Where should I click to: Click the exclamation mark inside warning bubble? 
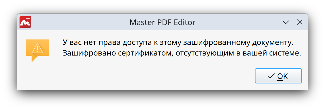pyautogui.click(x=37, y=48)
